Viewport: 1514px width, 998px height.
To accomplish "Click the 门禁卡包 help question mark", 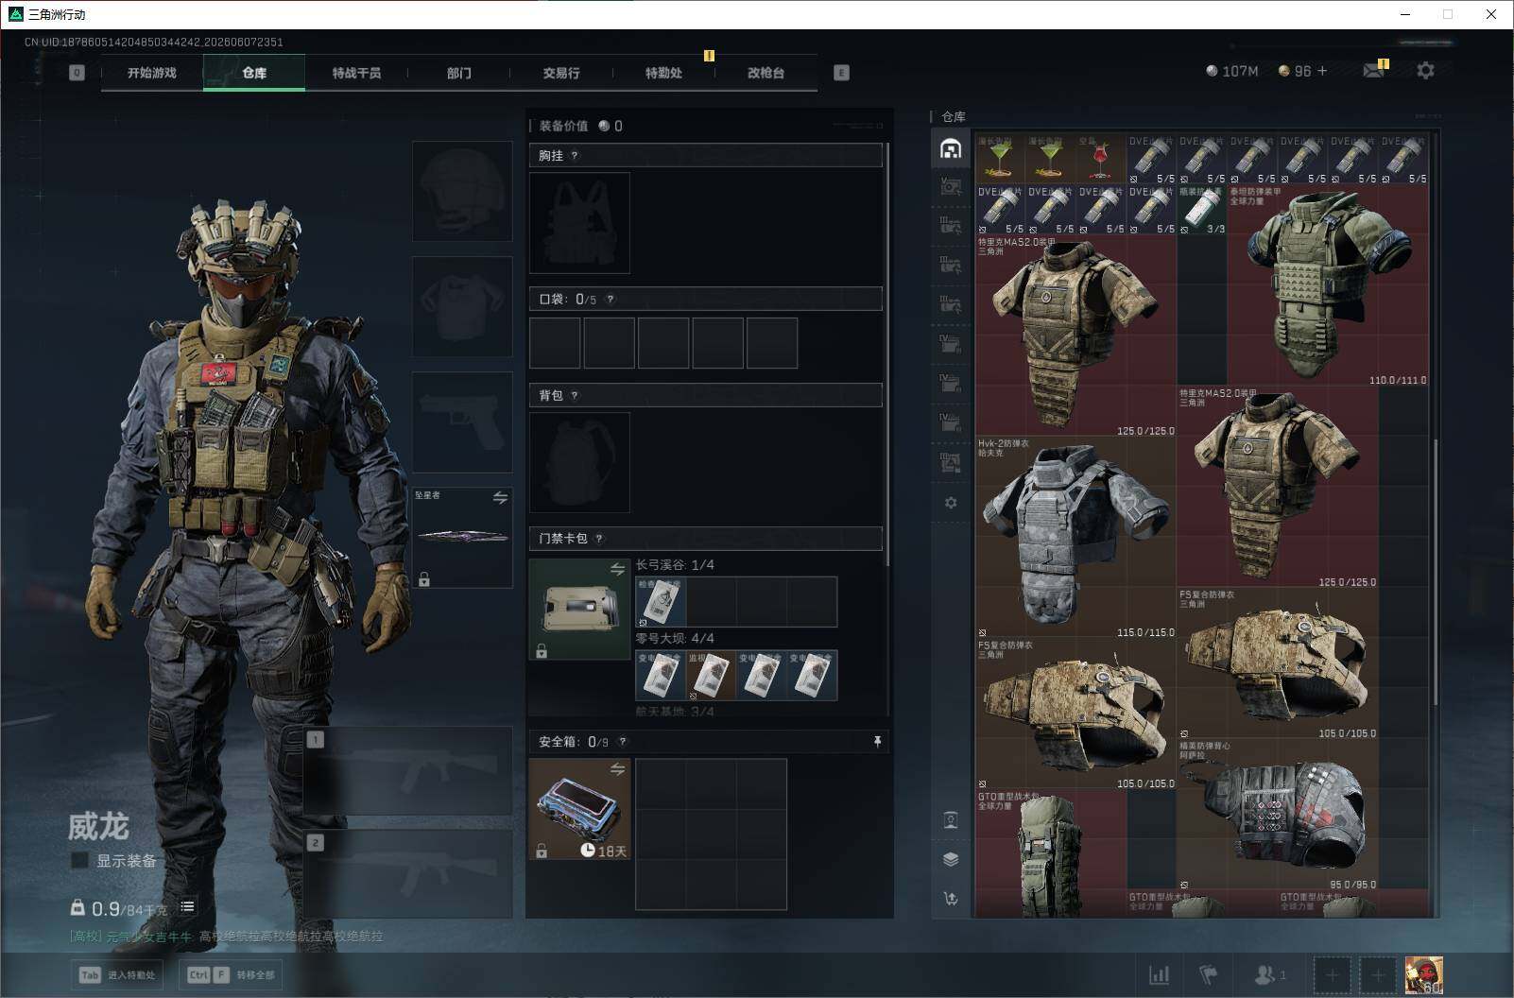I will [599, 539].
